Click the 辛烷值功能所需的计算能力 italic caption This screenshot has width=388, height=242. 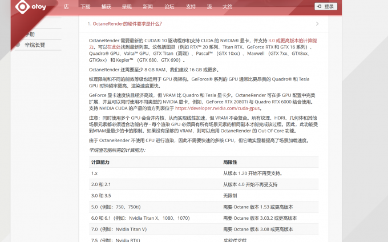[x=118, y=150]
